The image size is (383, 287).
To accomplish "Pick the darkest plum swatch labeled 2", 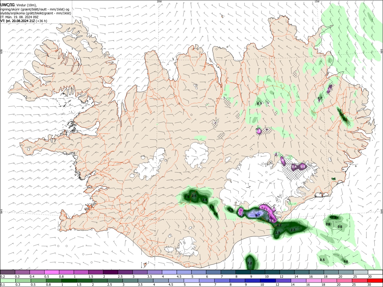I will coord(110,272).
